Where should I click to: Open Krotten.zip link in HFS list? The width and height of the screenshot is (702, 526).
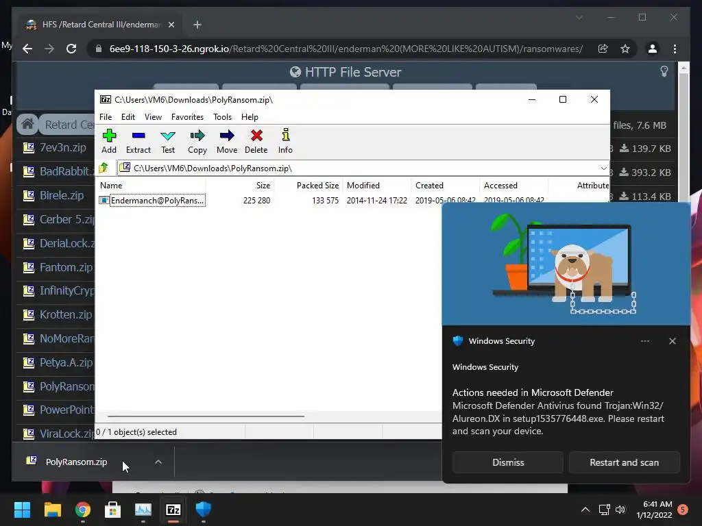66,314
